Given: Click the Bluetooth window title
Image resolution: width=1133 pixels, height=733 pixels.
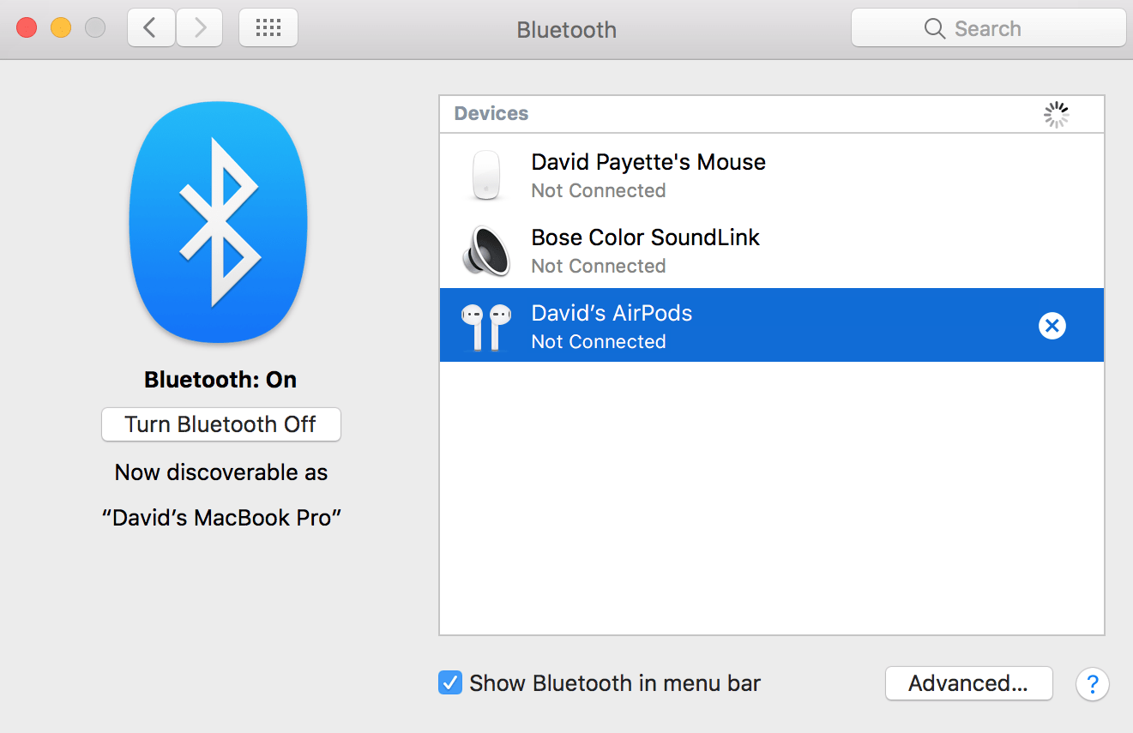Looking at the screenshot, I should (566, 29).
